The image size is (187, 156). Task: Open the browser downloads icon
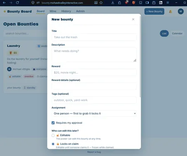113,2
